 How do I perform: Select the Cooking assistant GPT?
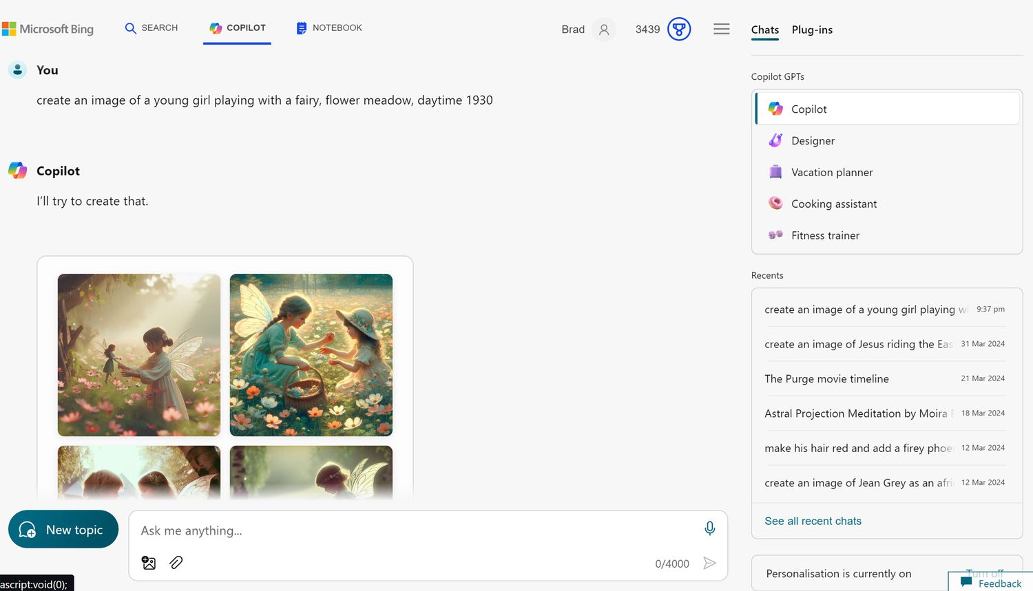[x=833, y=204]
